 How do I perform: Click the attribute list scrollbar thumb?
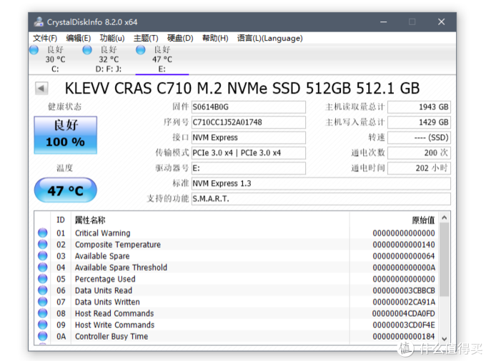[444, 259]
